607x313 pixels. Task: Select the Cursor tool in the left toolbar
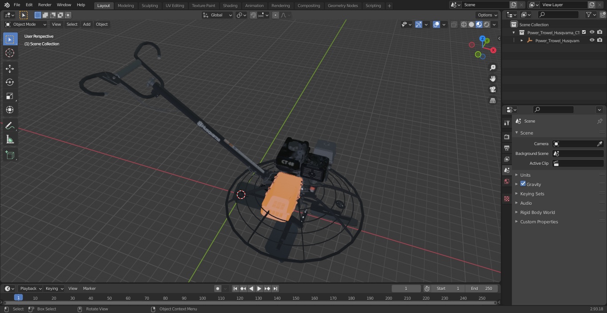click(x=10, y=53)
